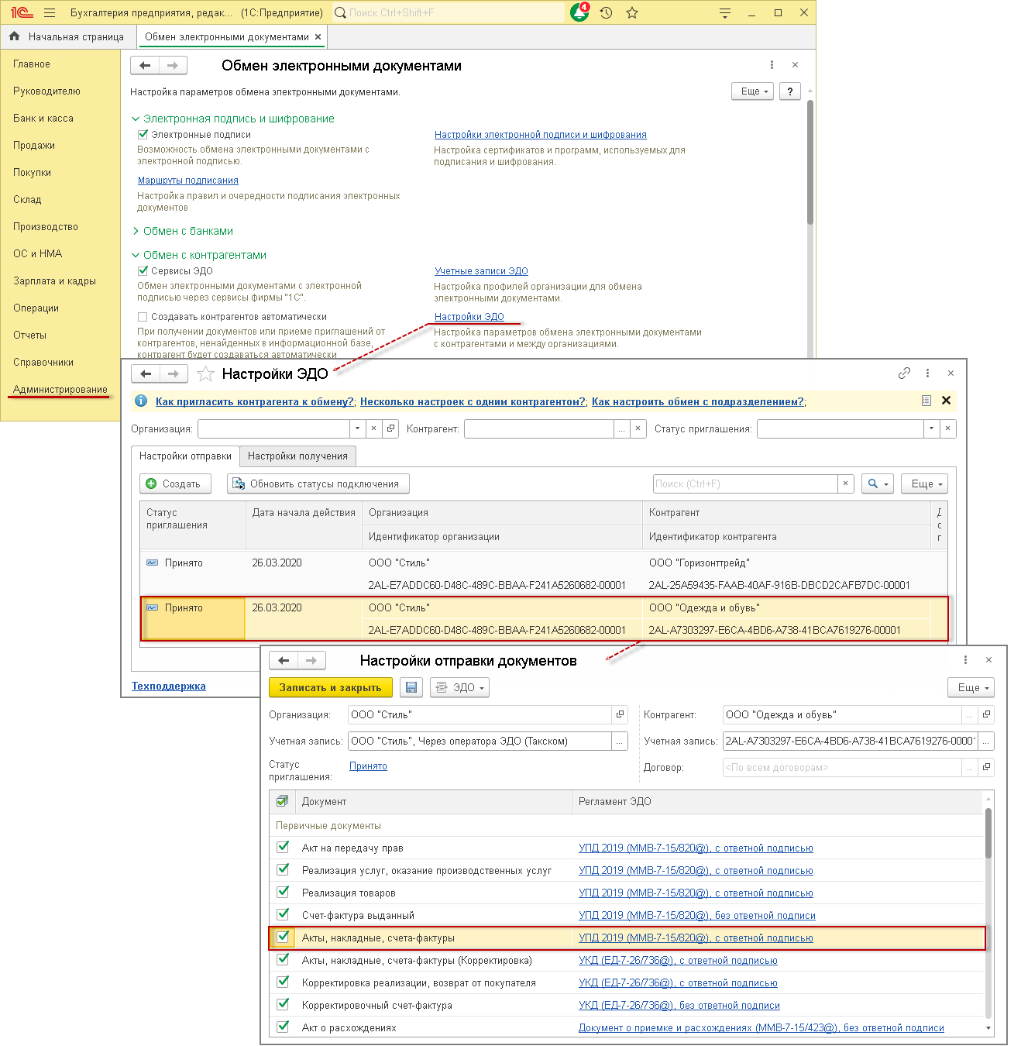Open ЭДО dropdown in Настройки отправки

pos(460,687)
